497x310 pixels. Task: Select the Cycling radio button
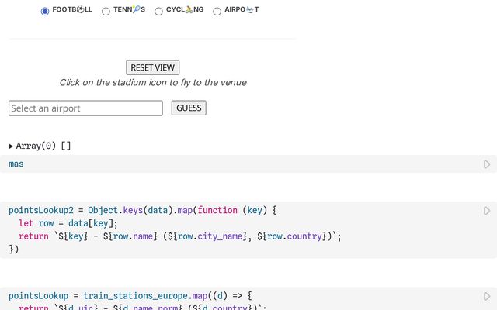(x=158, y=11)
